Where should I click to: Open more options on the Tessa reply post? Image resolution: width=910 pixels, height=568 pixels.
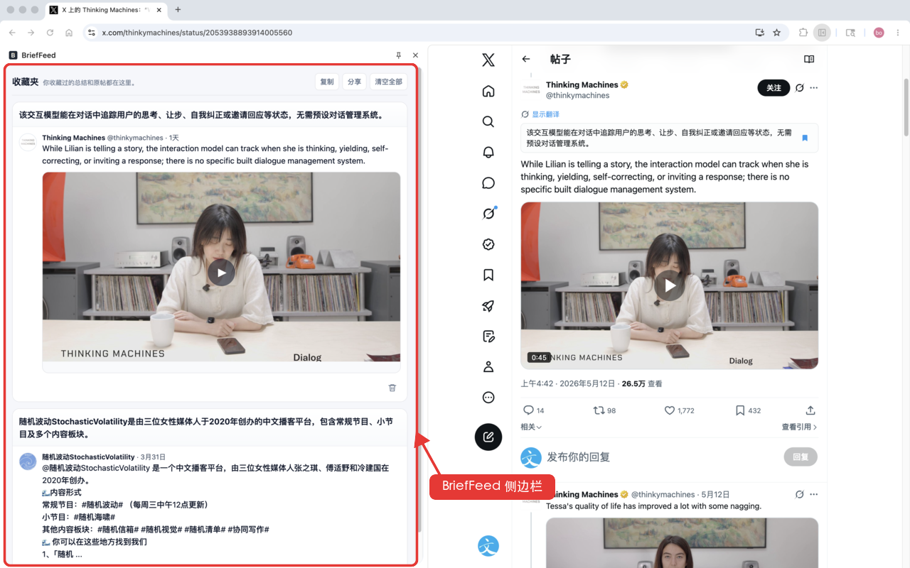coord(814,494)
